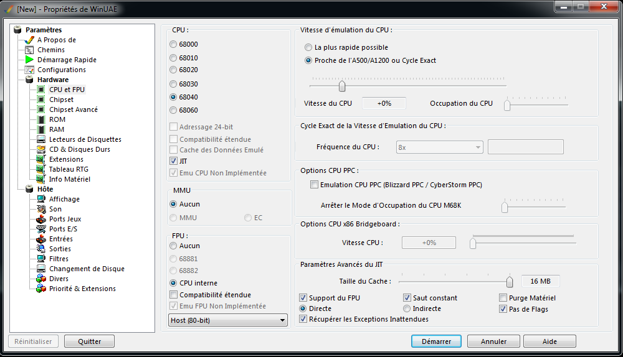Open the Fréquence du CPU 8x dropdown

439,147
